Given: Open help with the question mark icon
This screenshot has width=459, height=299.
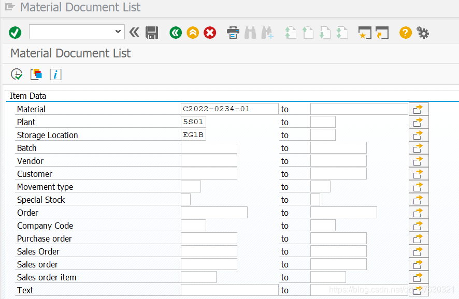Looking at the screenshot, I should click(x=405, y=33).
